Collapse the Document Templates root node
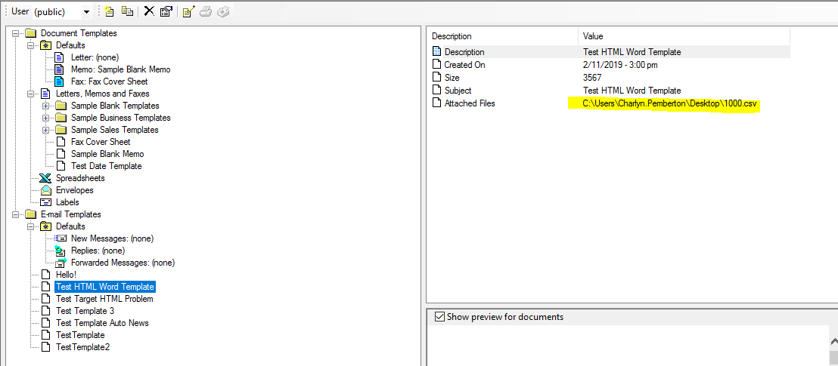838x366 pixels. (16, 33)
